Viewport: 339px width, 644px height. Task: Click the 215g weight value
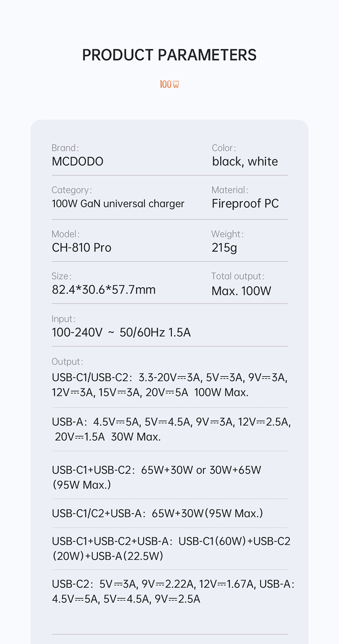224,247
